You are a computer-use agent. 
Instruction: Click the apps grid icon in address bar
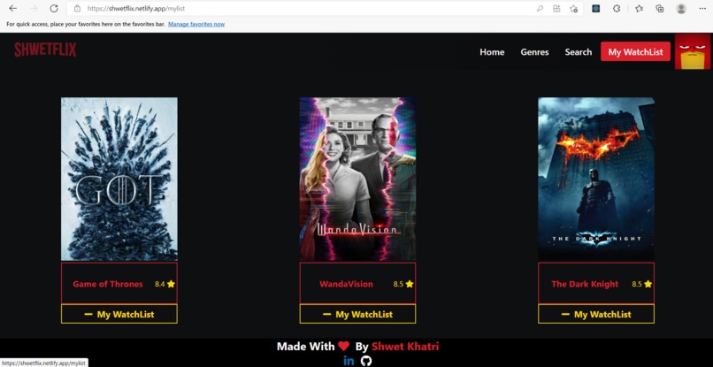point(556,8)
